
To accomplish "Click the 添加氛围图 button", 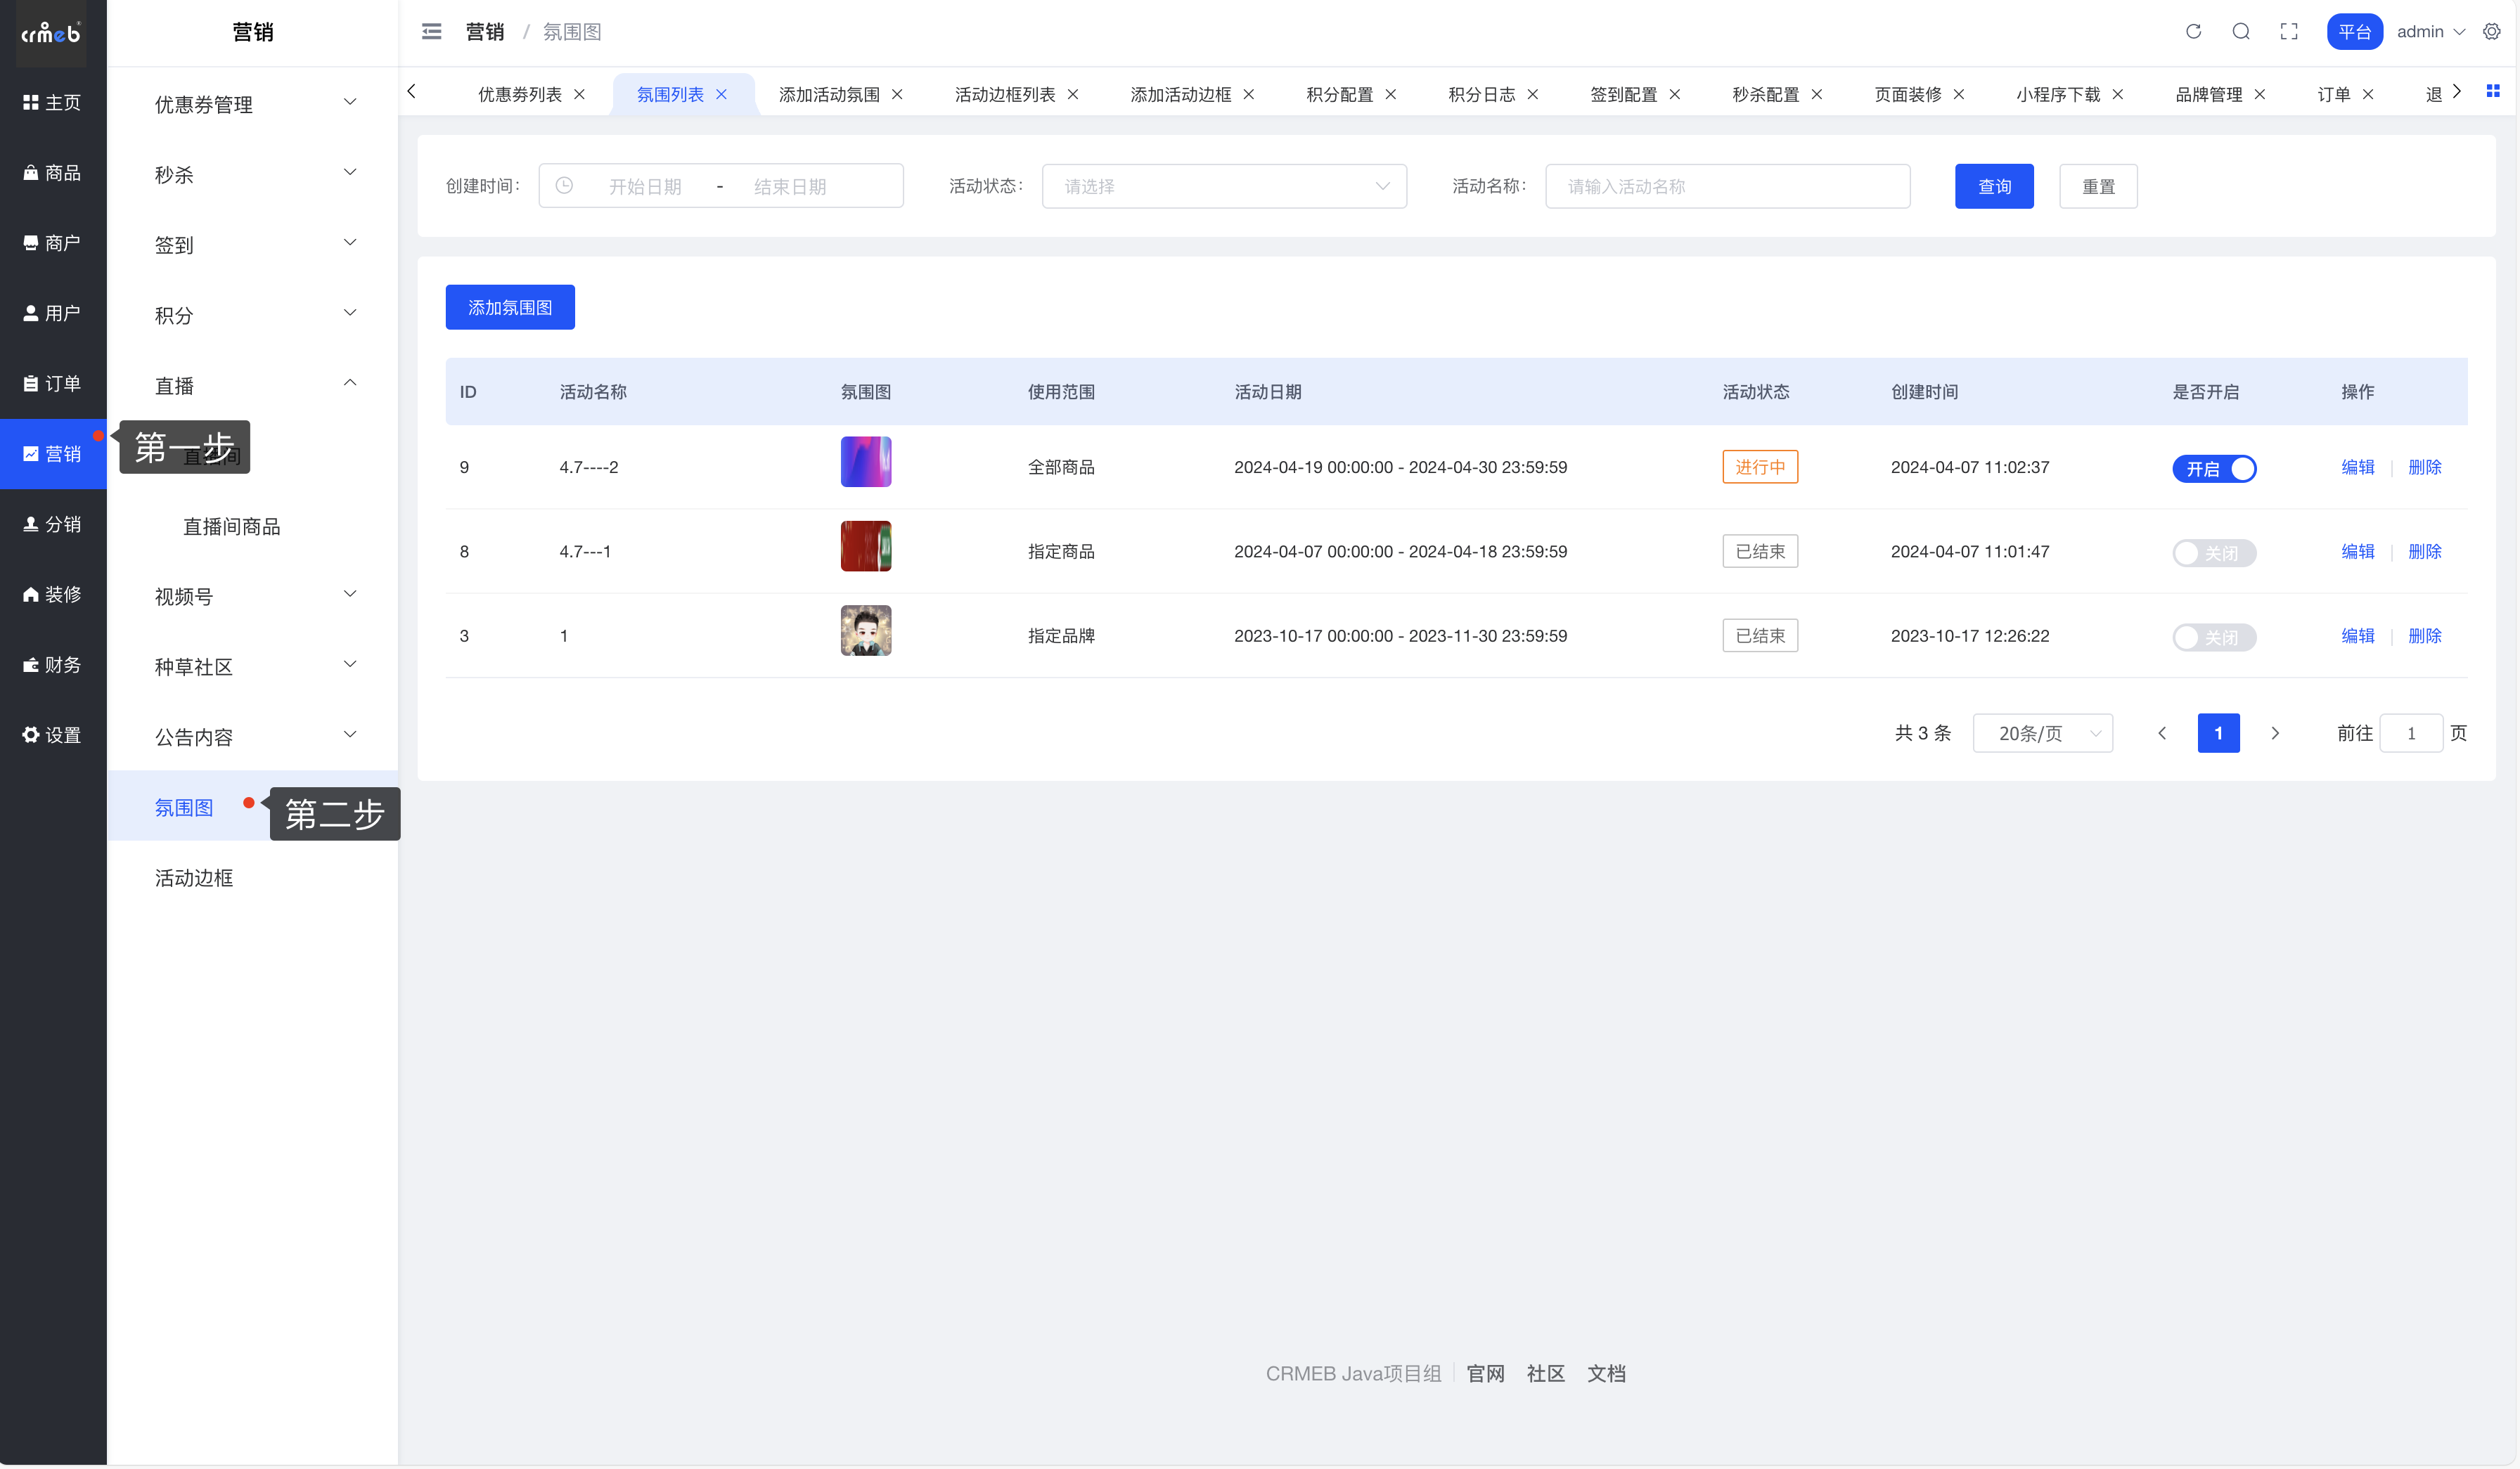I will point(510,308).
